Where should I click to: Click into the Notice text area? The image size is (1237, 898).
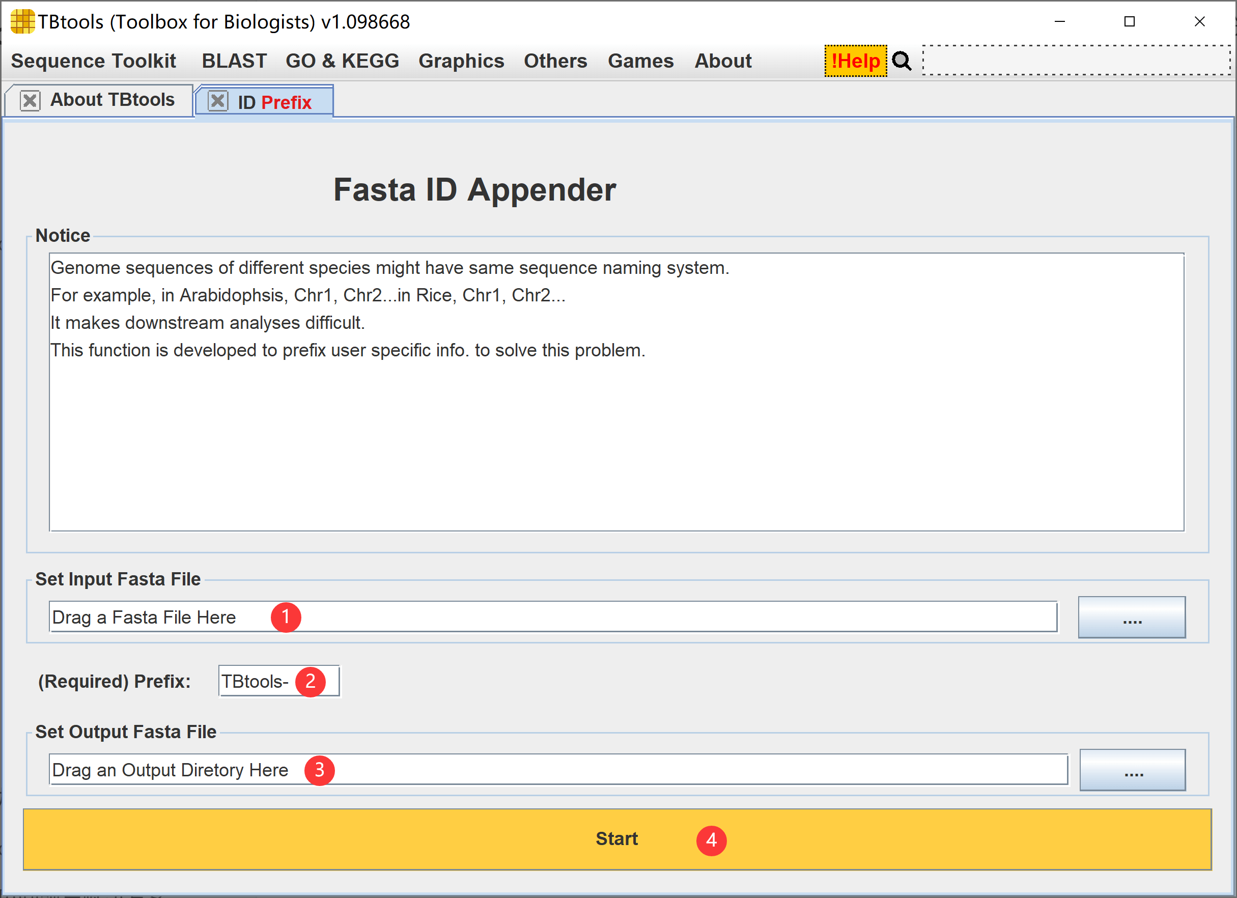[616, 391]
